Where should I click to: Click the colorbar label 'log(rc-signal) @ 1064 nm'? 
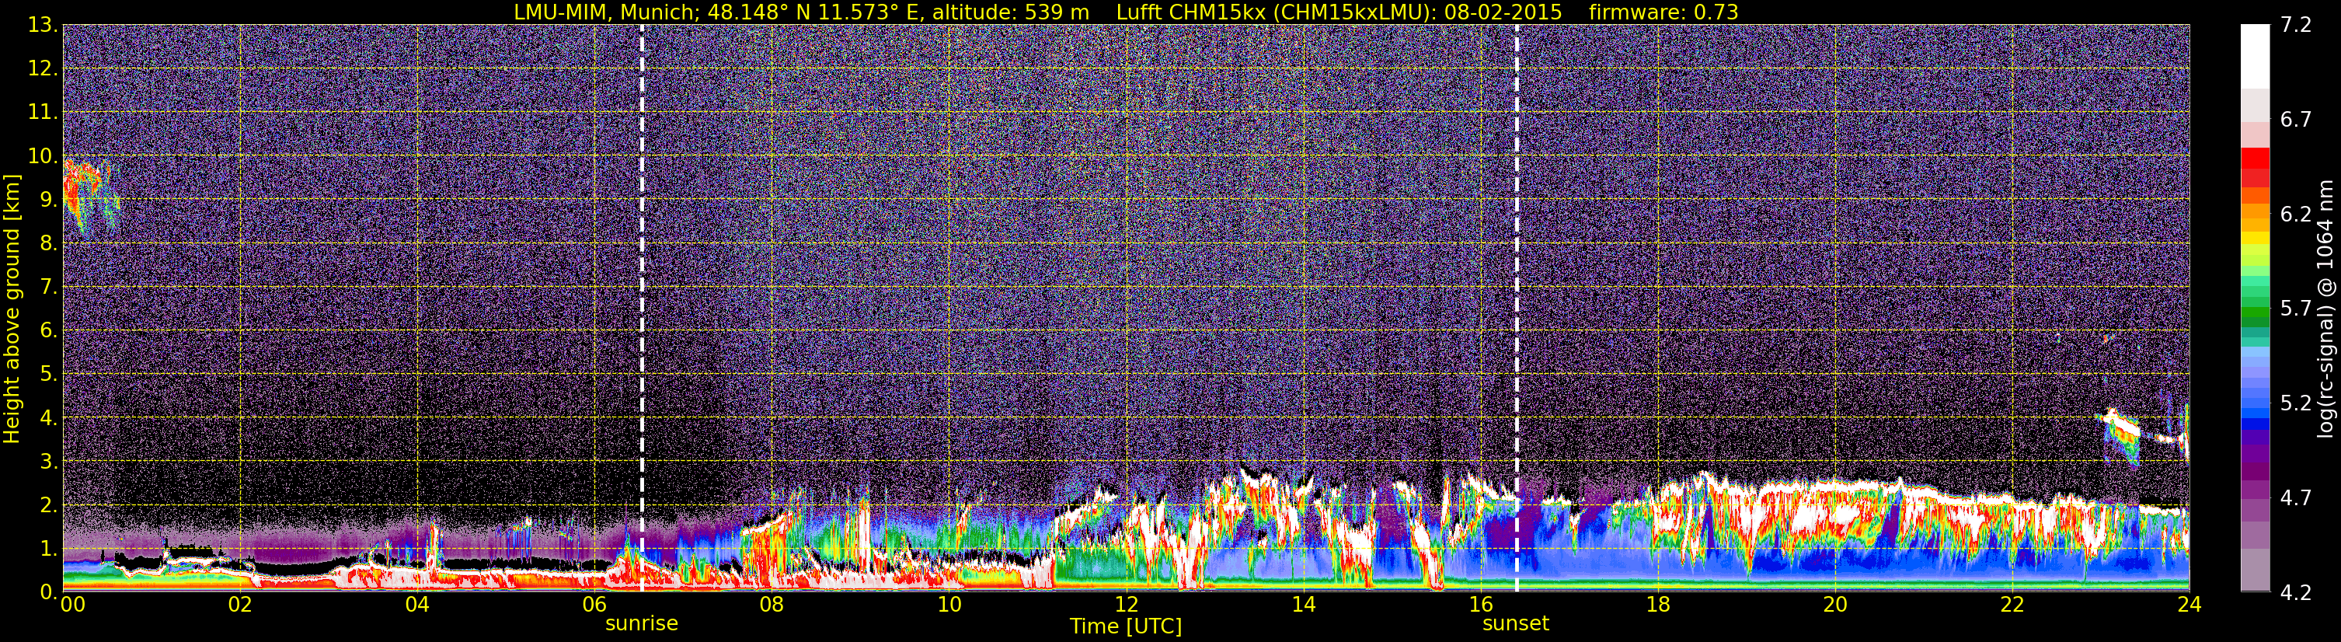(2327, 309)
